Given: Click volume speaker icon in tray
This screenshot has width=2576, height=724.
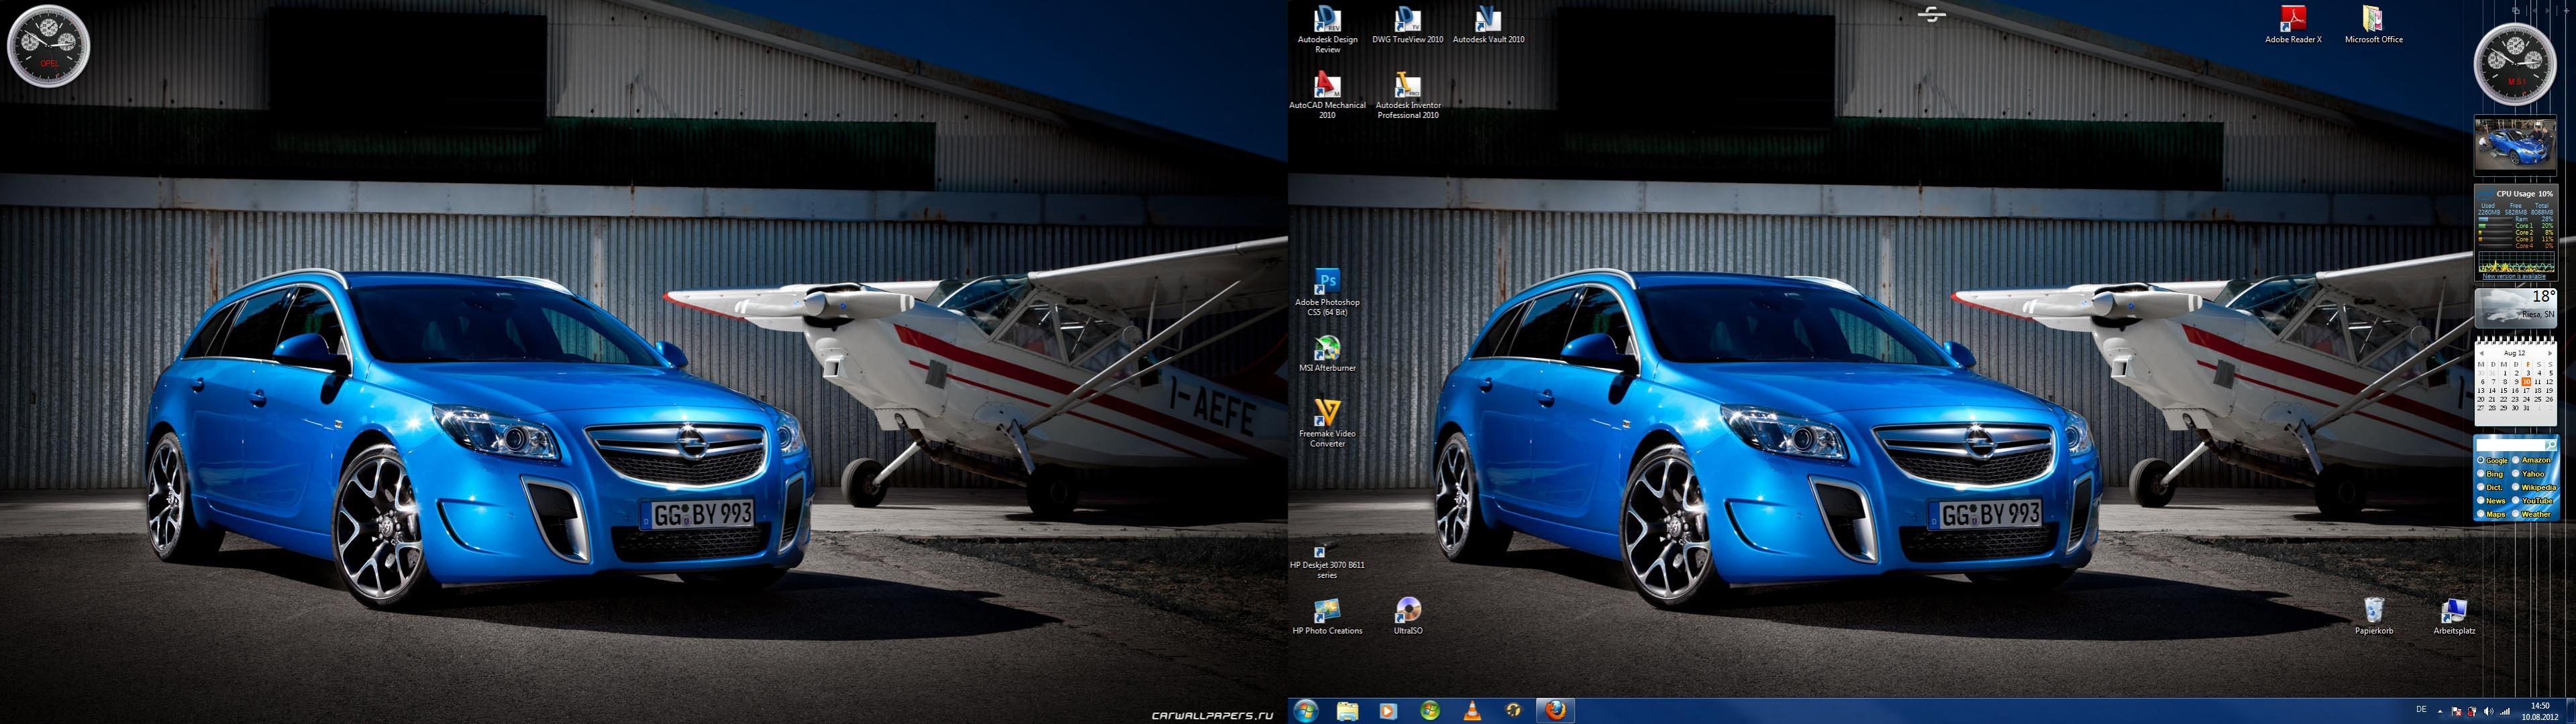Looking at the screenshot, I should coord(2488,712).
